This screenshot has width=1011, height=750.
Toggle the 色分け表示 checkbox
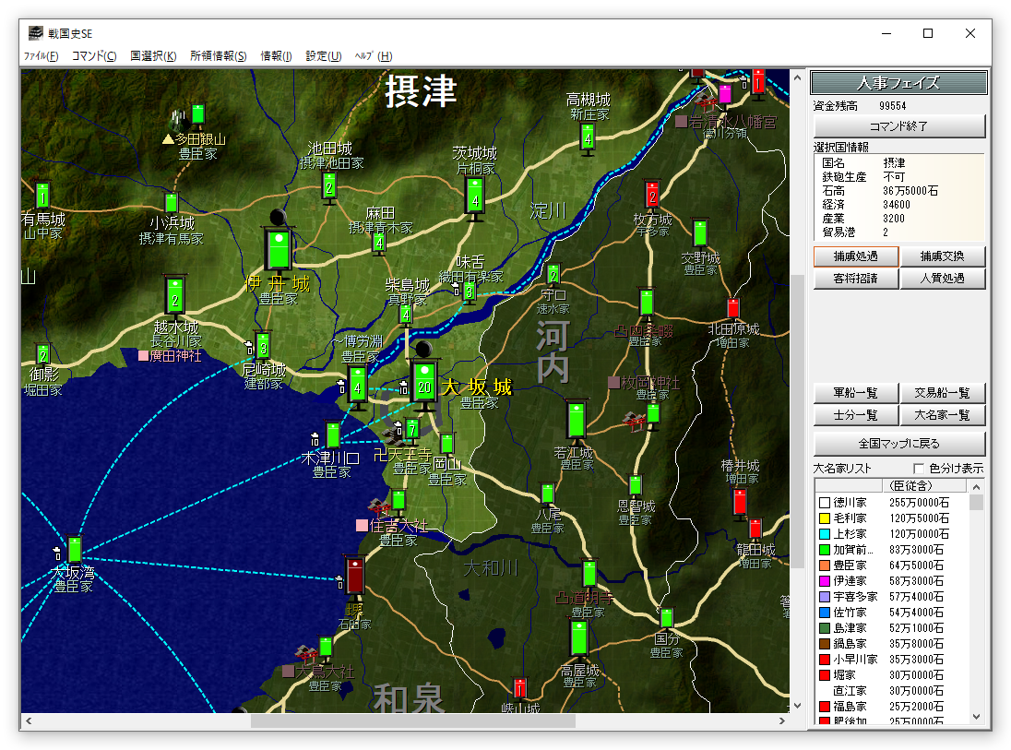[x=919, y=469]
